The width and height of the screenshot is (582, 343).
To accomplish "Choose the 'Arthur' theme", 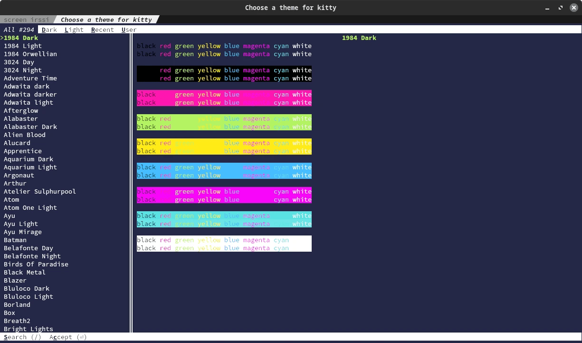I will point(15,183).
